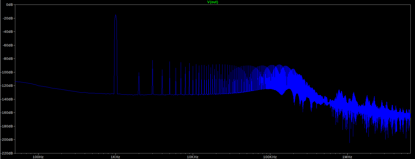Viewport: 415px width, 159px height.
Task: Click the 100Hz frequency axis label
Action: point(38,157)
